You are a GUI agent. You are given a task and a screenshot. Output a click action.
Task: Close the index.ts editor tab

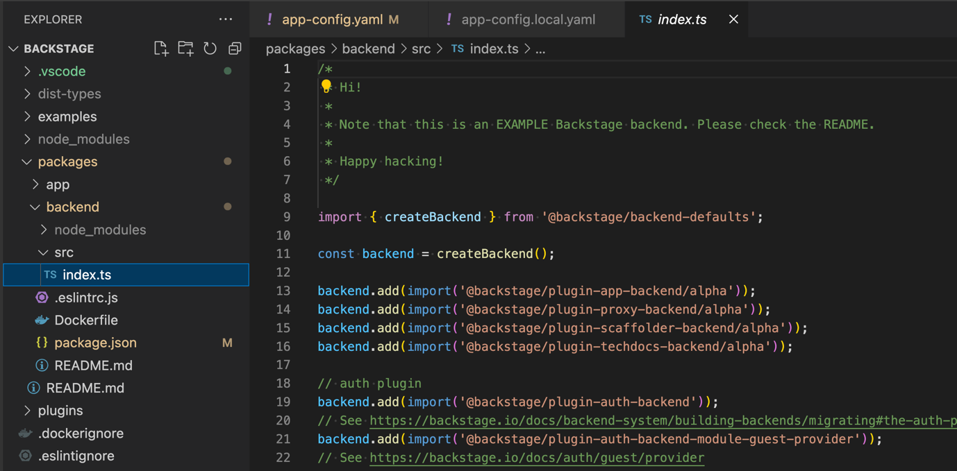click(733, 19)
